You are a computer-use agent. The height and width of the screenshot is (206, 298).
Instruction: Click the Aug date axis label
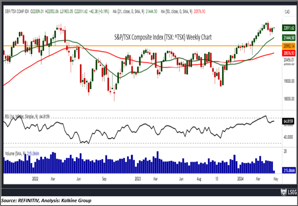click(199, 179)
